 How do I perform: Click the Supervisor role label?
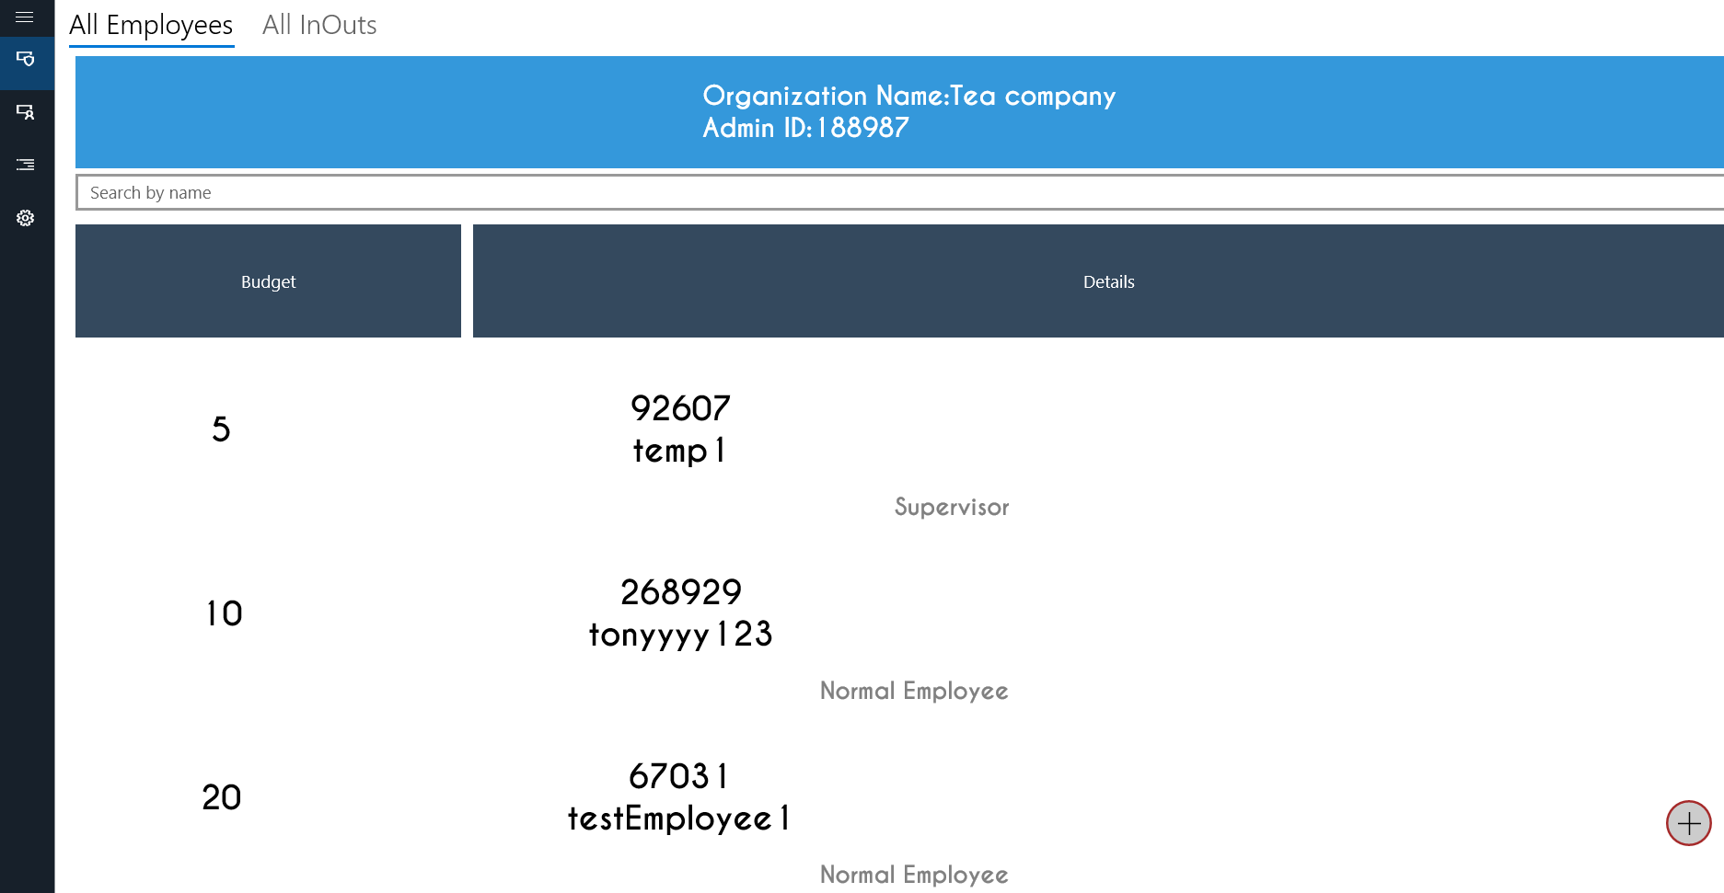952,507
